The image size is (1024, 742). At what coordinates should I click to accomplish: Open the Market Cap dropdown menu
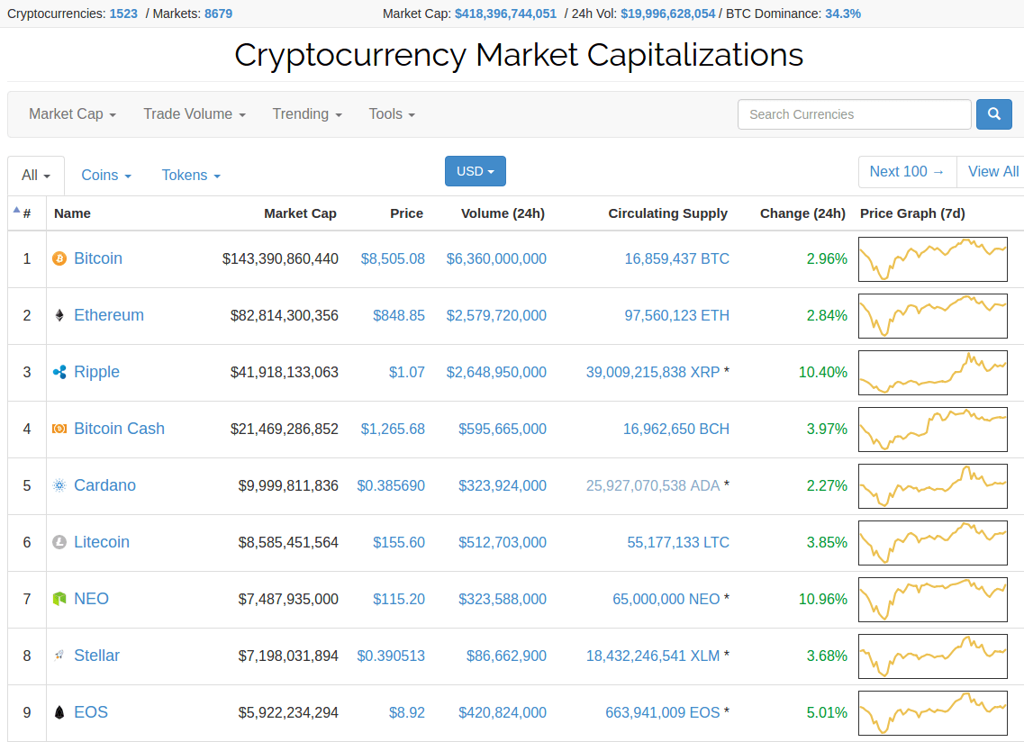(x=72, y=114)
